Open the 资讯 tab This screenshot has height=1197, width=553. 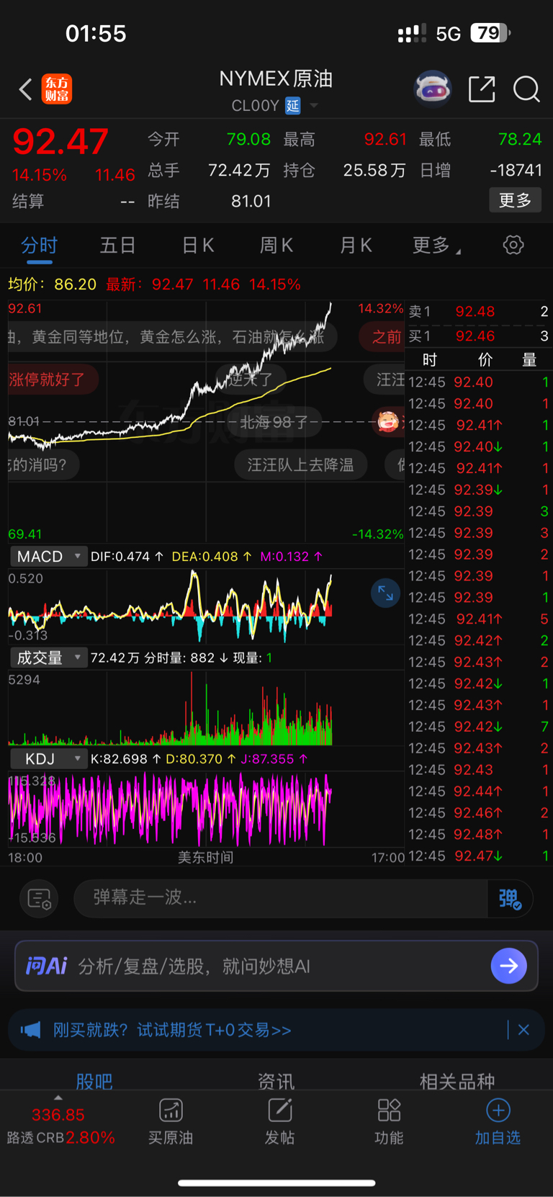click(x=276, y=1080)
